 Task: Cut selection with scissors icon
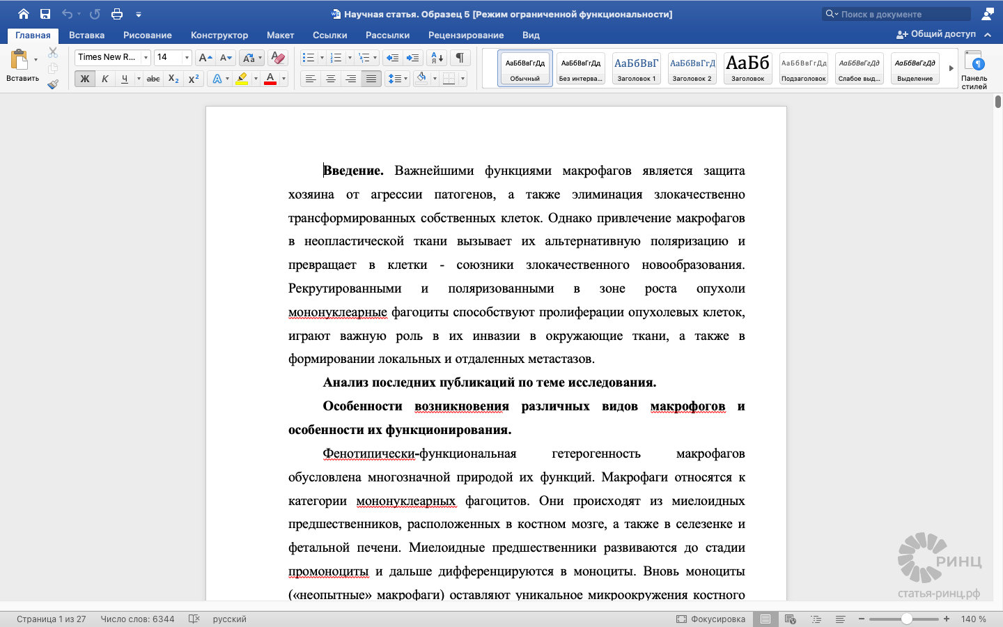click(x=53, y=53)
